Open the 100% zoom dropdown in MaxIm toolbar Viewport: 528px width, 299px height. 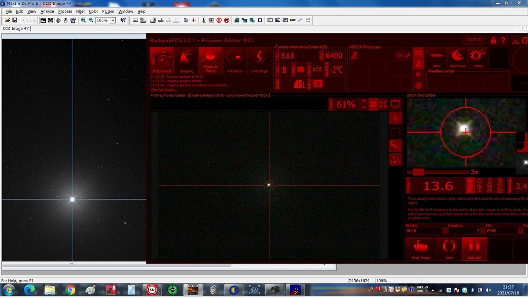click(113, 20)
